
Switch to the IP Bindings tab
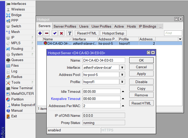pyautogui.click(x=147, y=26)
